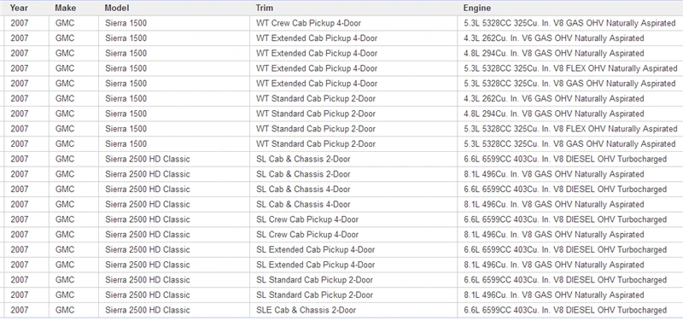Image resolution: width=683 pixels, height=321 pixels.
Task: Click the Engine column header
Action: [477, 8]
